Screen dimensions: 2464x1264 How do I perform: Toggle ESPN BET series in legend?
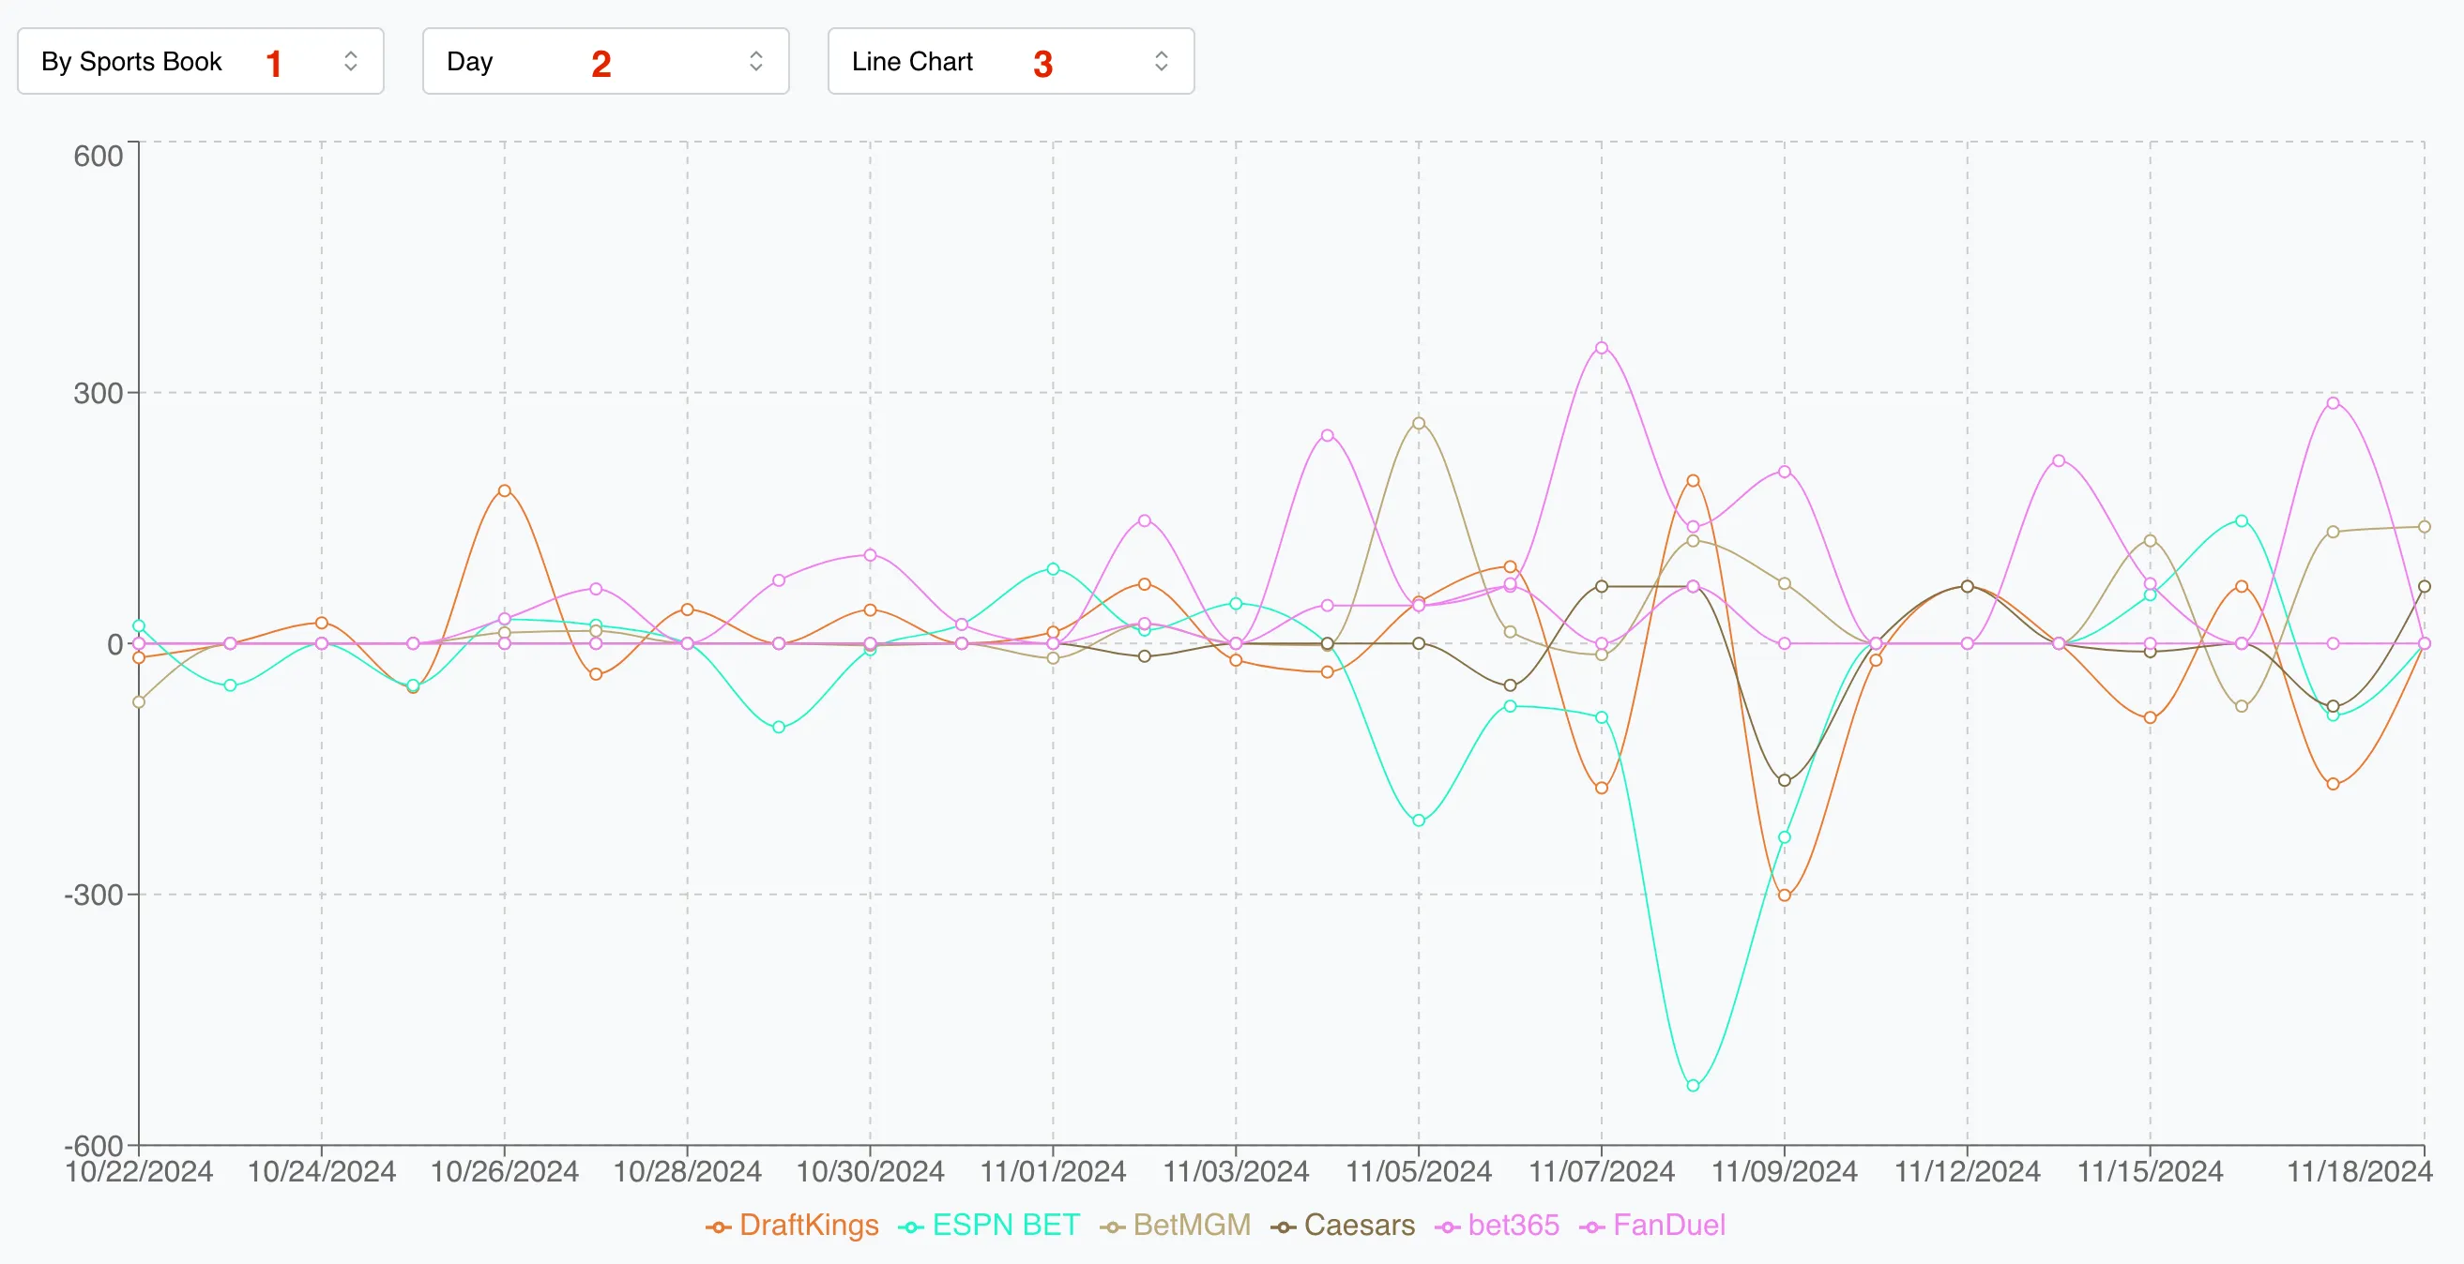[x=1005, y=1226]
